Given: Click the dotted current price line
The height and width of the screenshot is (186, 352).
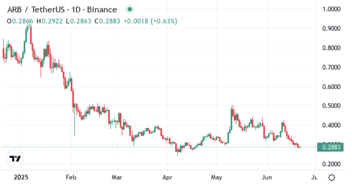Looking at the screenshot, I should [158, 147].
